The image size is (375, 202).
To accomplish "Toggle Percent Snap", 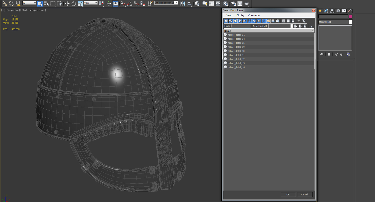I will 136,4.
